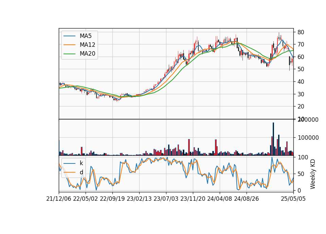The width and height of the screenshot is (326, 234).
Task: Click the price axis value 40
Action: pyautogui.click(x=301, y=82)
